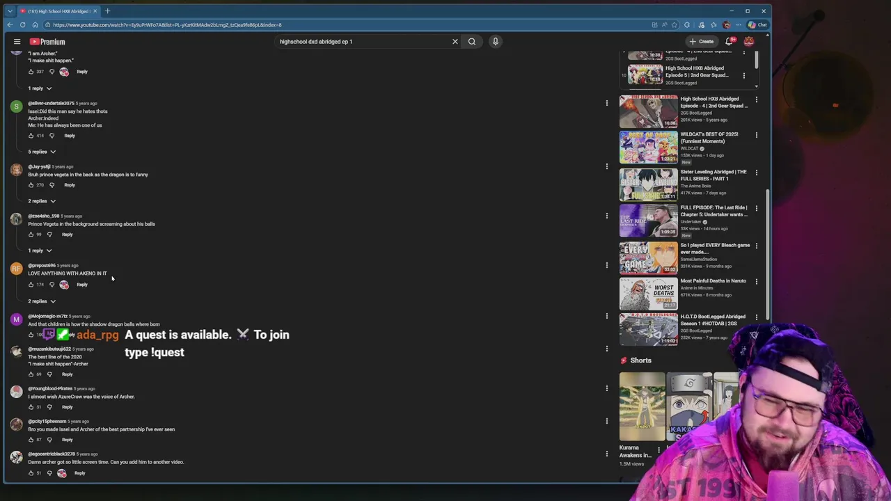Viewport: 891px width, 501px height.
Task: Open browser settings and more ellipsis
Action: pos(739,25)
